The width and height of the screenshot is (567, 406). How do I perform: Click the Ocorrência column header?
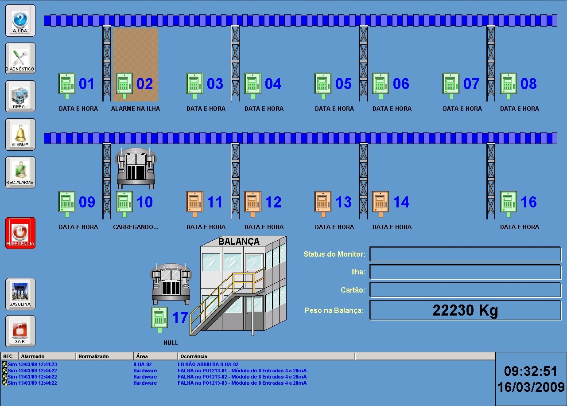(267, 356)
